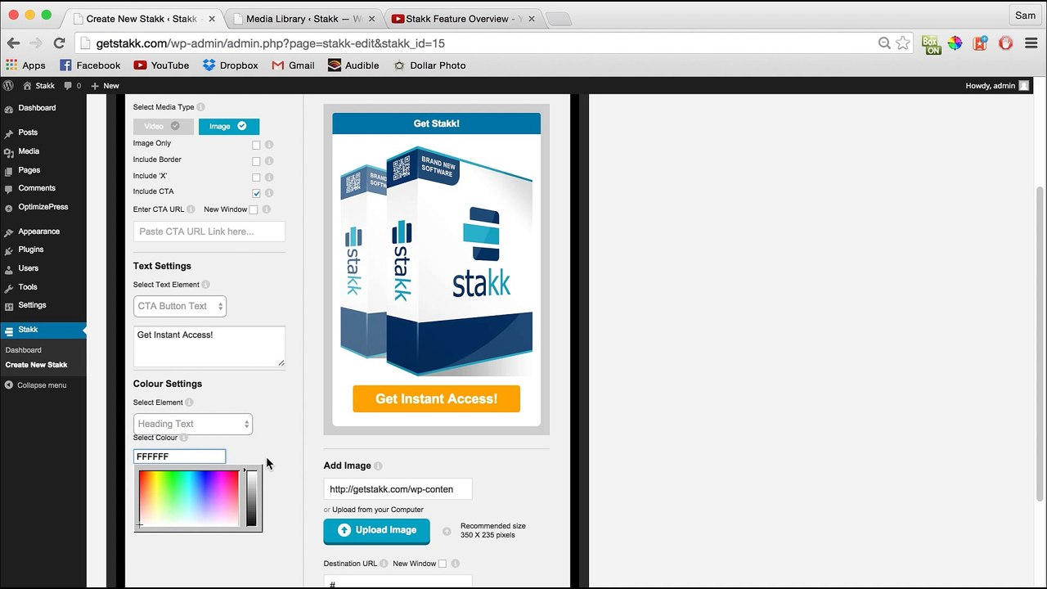Reload the page with refresh icon
This screenshot has height=589, width=1047.
pyautogui.click(x=59, y=43)
